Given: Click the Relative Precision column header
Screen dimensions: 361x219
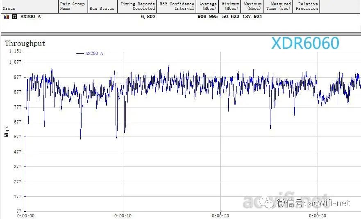Looking at the screenshot, I should point(307,6).
